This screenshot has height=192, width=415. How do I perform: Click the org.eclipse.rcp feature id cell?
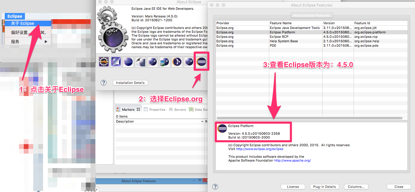(x=366, y=37)
